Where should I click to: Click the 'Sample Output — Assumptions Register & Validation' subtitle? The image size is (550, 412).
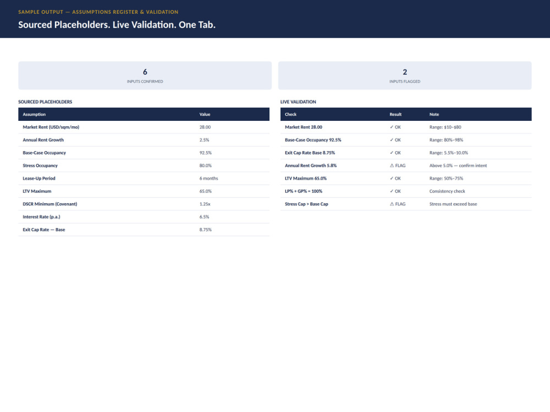point(98,12)
